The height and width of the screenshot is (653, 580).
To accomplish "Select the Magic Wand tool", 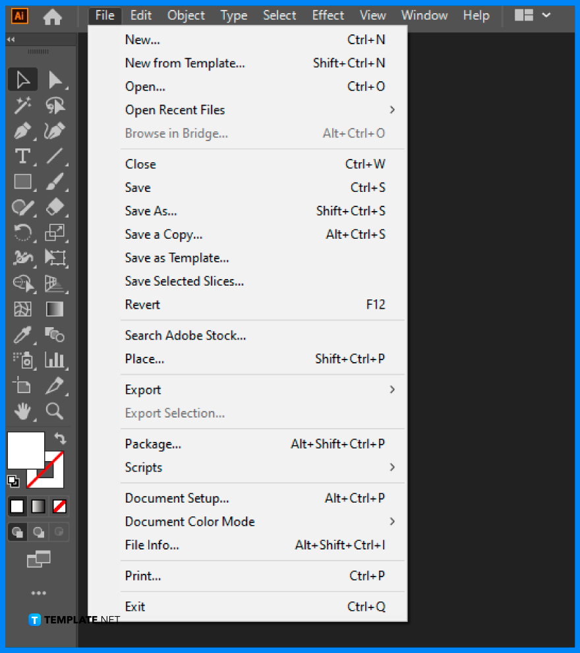I will (22, 104).
